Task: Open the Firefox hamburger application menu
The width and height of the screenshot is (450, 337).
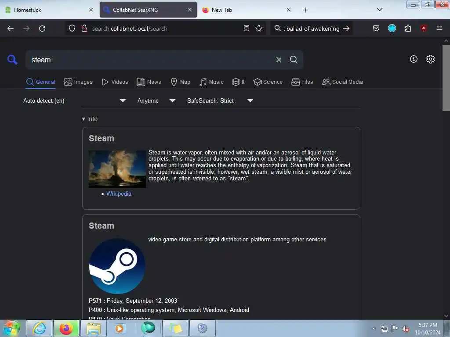Action: coord(439,28)
